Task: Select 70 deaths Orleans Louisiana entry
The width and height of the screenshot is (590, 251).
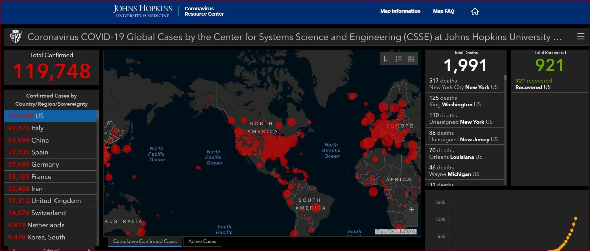Action: pos(464,153)
